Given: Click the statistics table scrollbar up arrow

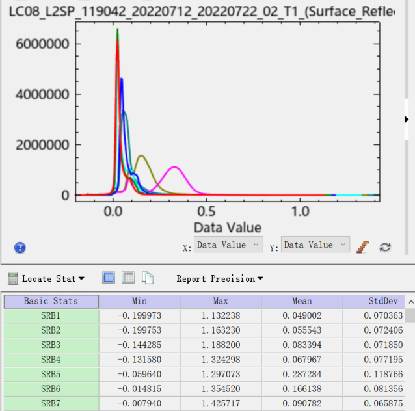Looking at the screenshot, I should coord(410,302).
